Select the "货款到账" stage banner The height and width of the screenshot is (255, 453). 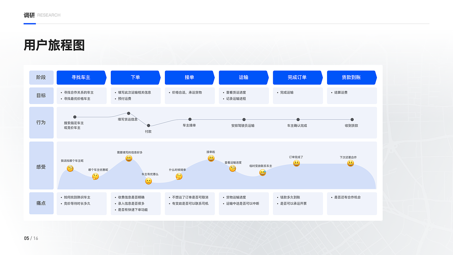pos(351,78)
